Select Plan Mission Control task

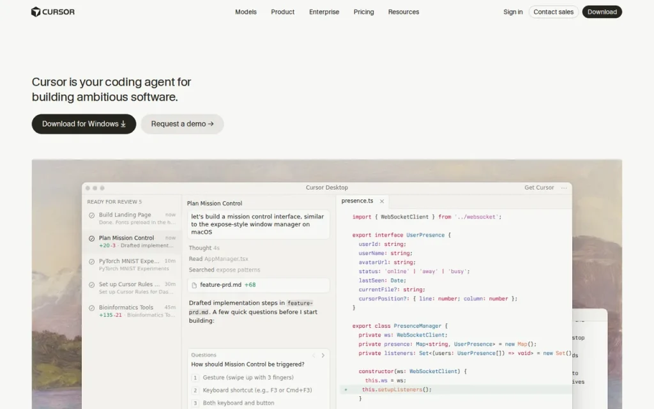point(133,241)
